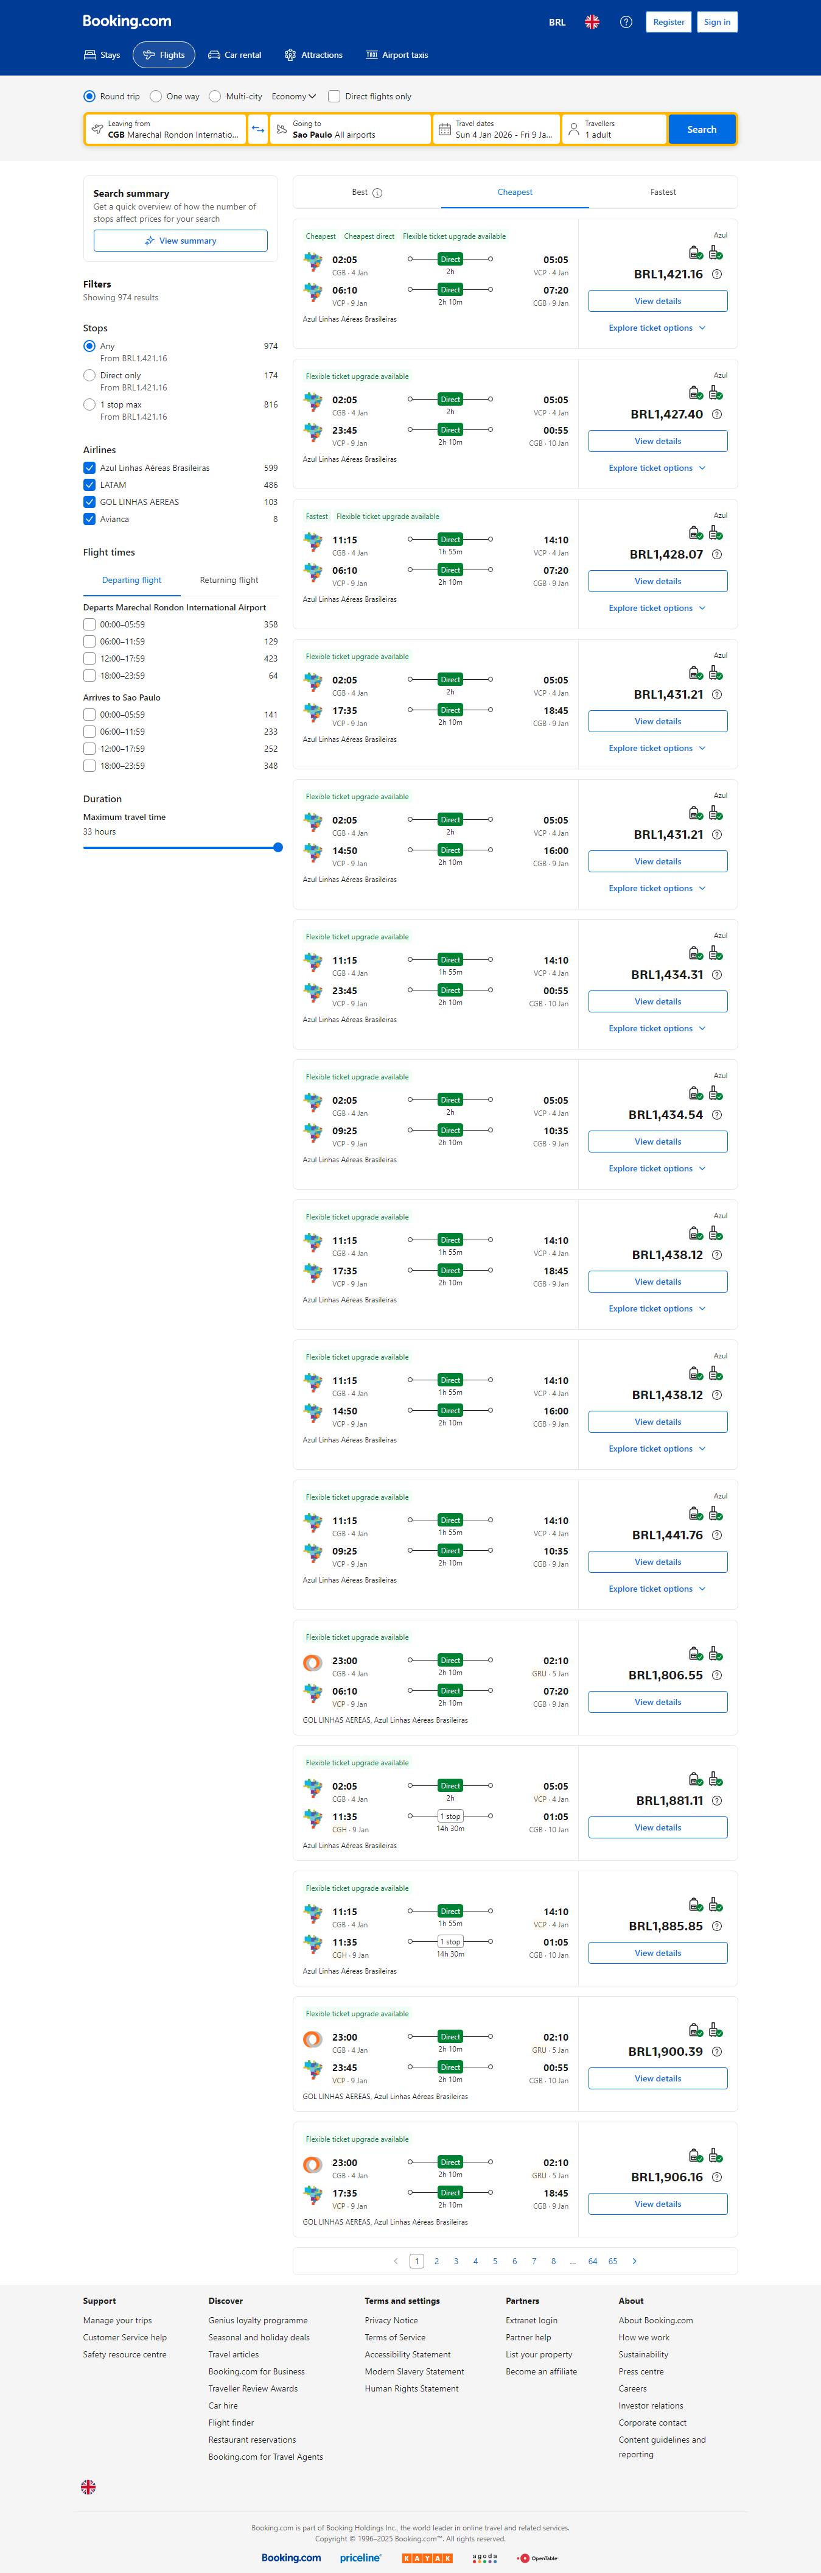Expand Explore ticket options for BRL1,421.16 flight
The width and height of the screenshot is (821, 2573).
click(x=657, y=328)
